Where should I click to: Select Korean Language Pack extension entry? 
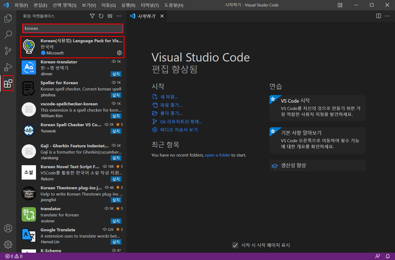pos(72,47)
